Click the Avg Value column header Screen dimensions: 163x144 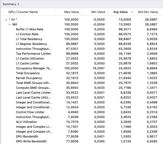120,12
